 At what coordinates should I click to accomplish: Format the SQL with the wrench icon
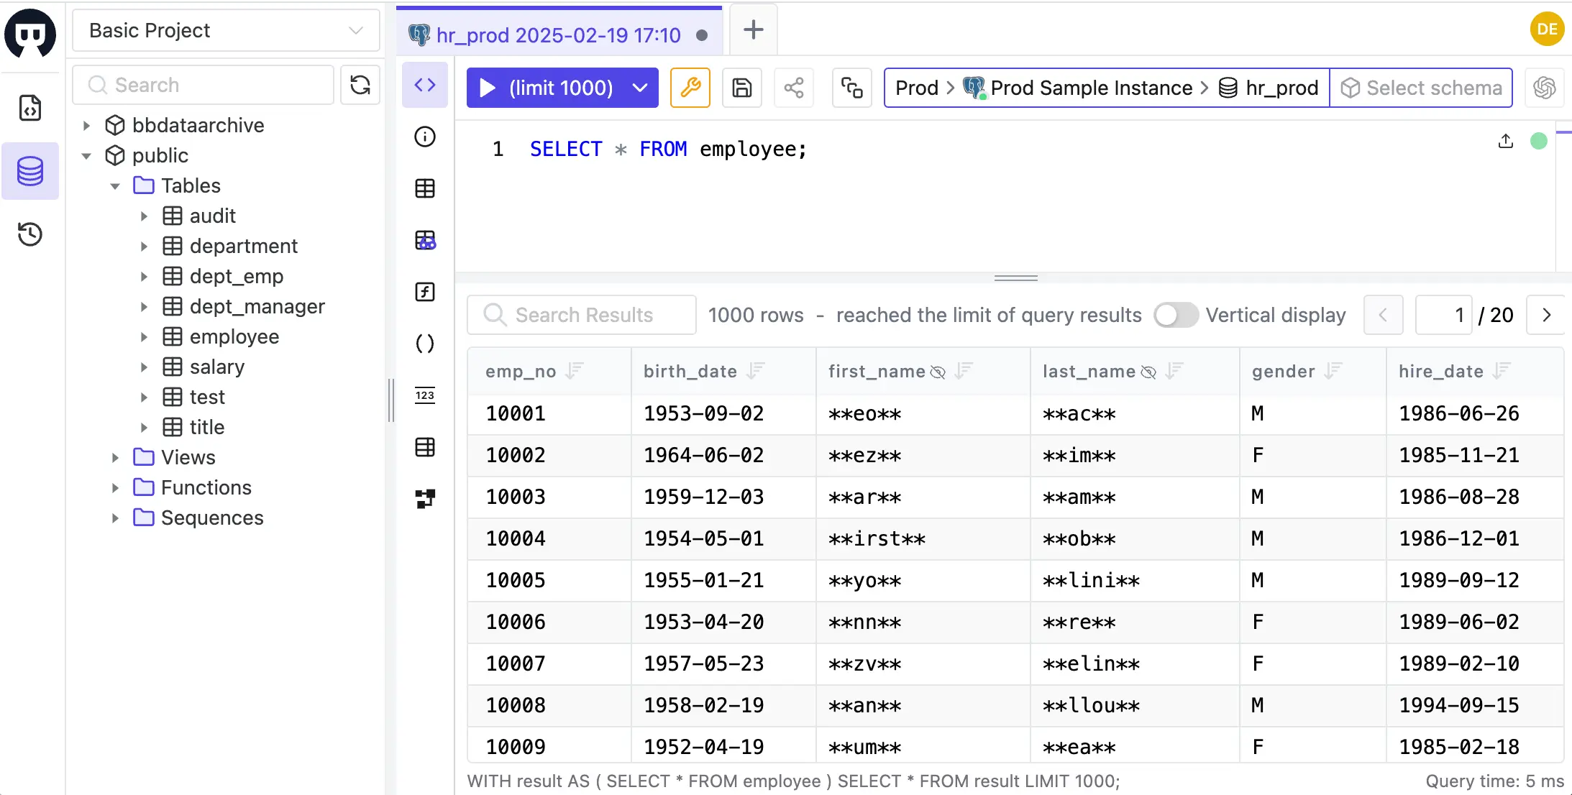coord(689,87)
